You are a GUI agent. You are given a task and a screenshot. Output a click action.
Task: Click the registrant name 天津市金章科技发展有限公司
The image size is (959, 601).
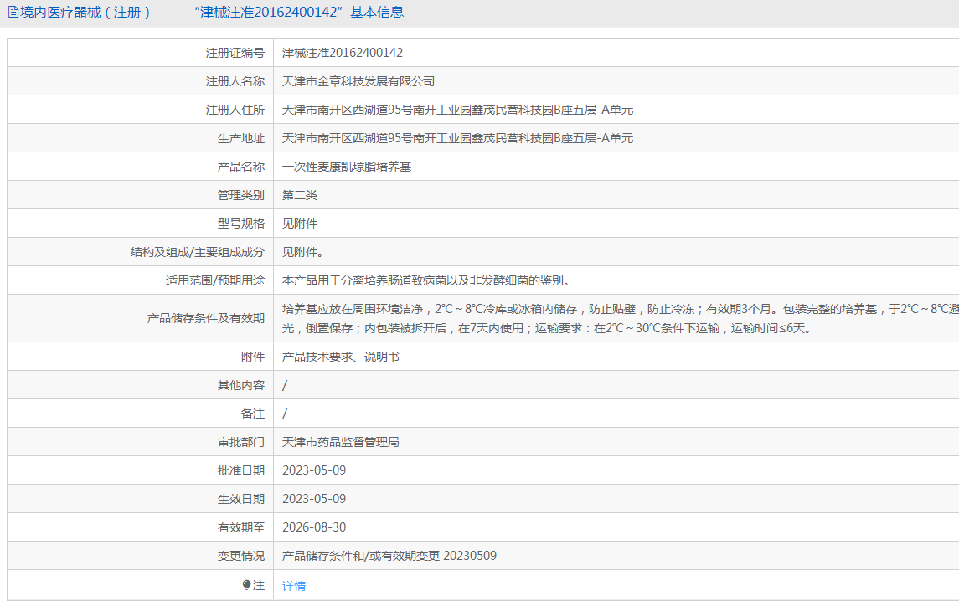click(358, 81)
